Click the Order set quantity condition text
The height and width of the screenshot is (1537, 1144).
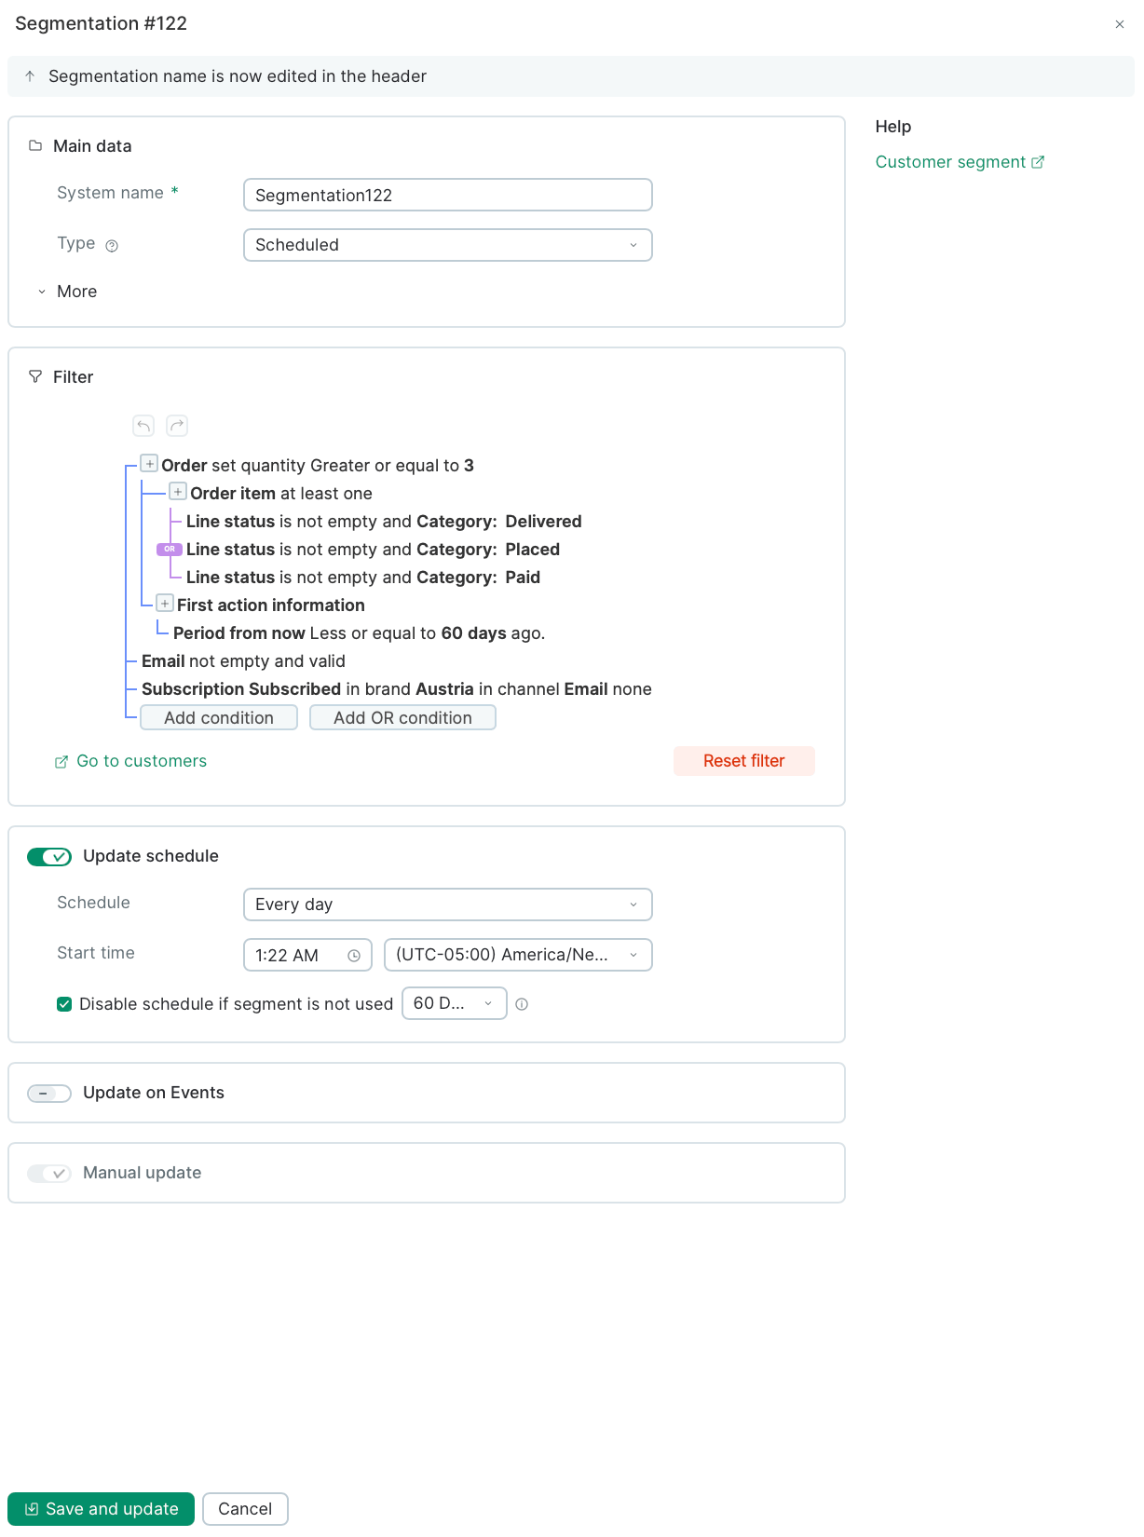(318, 466)
